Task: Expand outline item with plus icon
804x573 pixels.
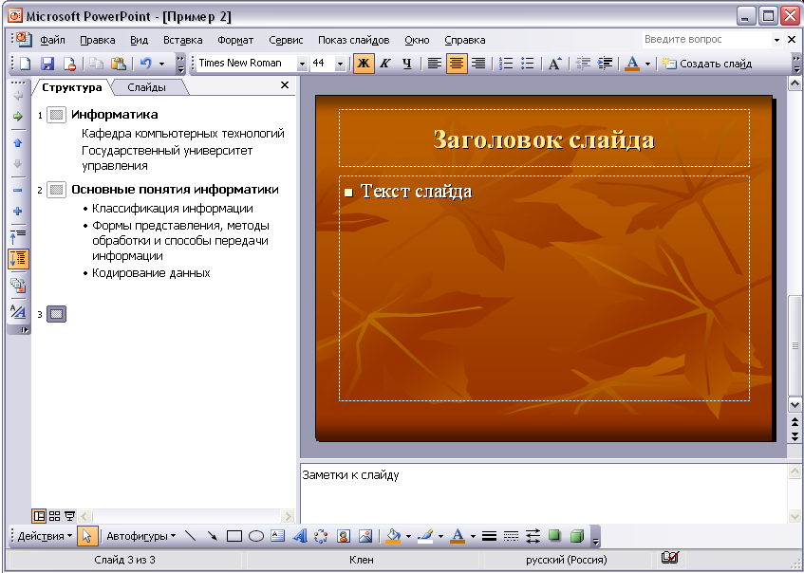Action: click(18, 211)
